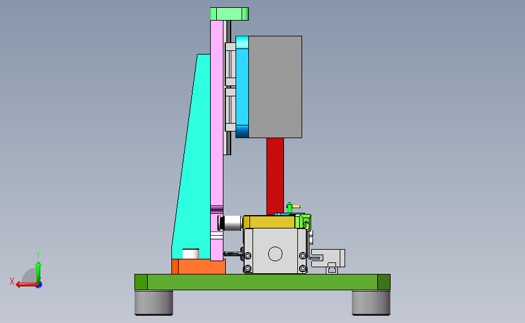Click the red X-axis arrow on the triad
Image resolution: width=525 pixels, height=323 pixels.
point(26,285)
